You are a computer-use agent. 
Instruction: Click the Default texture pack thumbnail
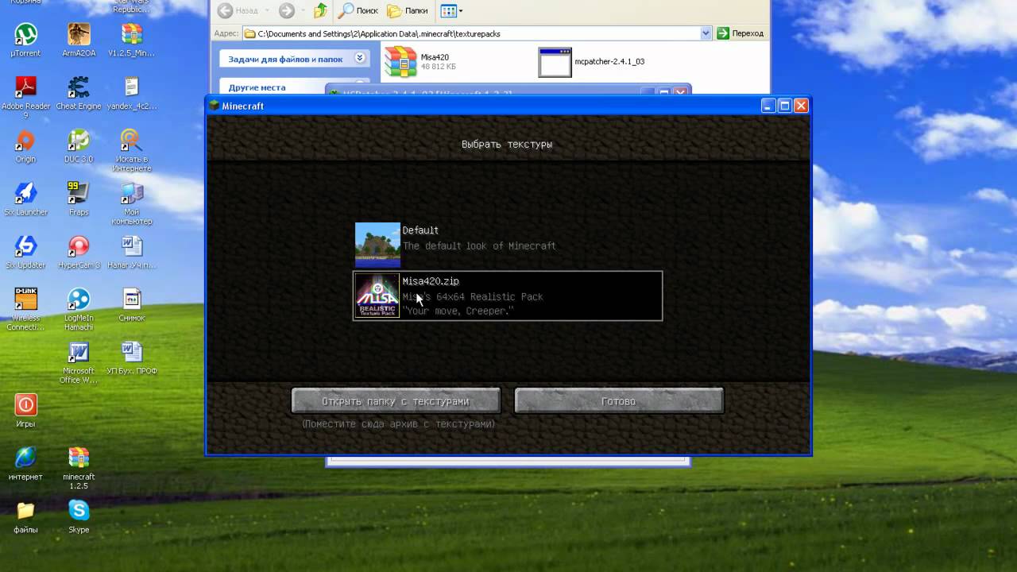coord(377,245)
